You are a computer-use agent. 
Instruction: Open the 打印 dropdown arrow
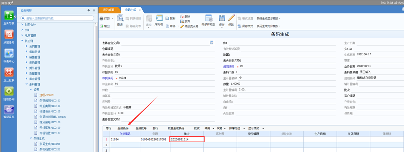[113, 18]
